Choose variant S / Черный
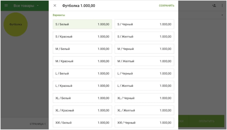Viewport: 227px width, 130px height. pyautogui.click(x=144, y=24)
